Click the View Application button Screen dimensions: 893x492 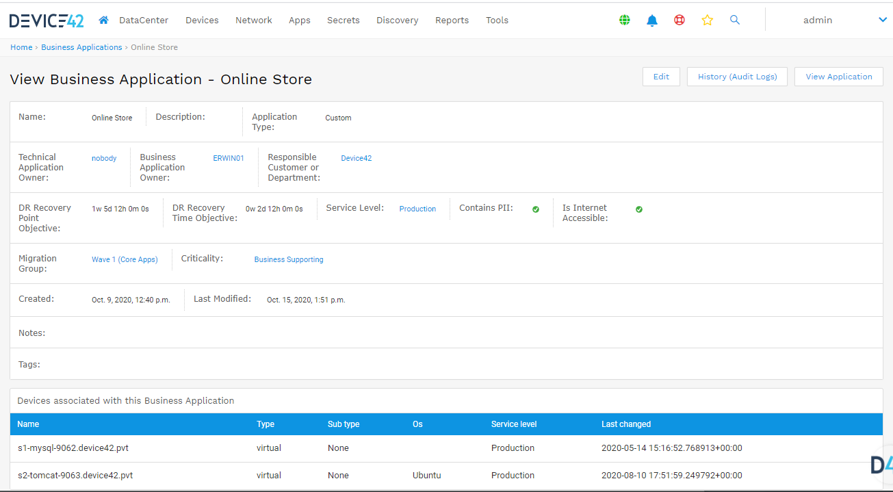(x=839, y=77)
